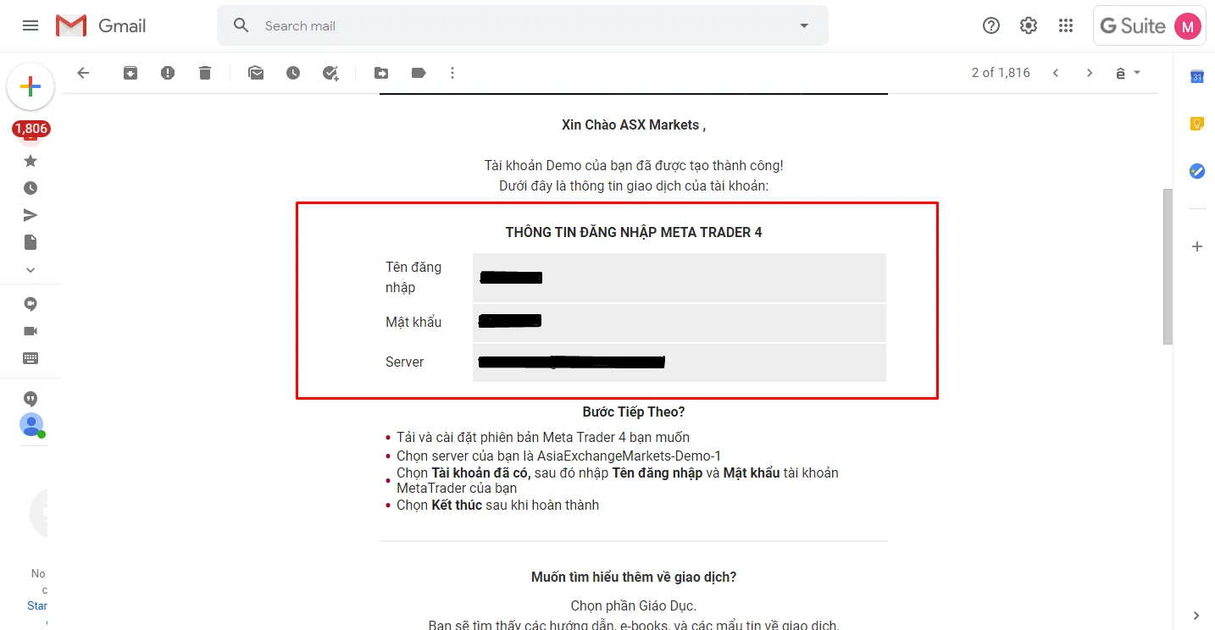Click the keyboard icon in the sidebar

(x=31, y=358)
